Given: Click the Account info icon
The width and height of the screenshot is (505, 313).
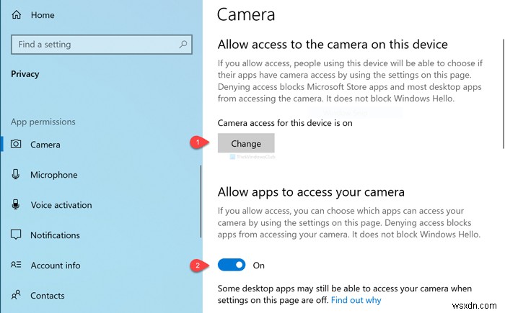Looking at the screenshot, I should click(x=16, y=265).
